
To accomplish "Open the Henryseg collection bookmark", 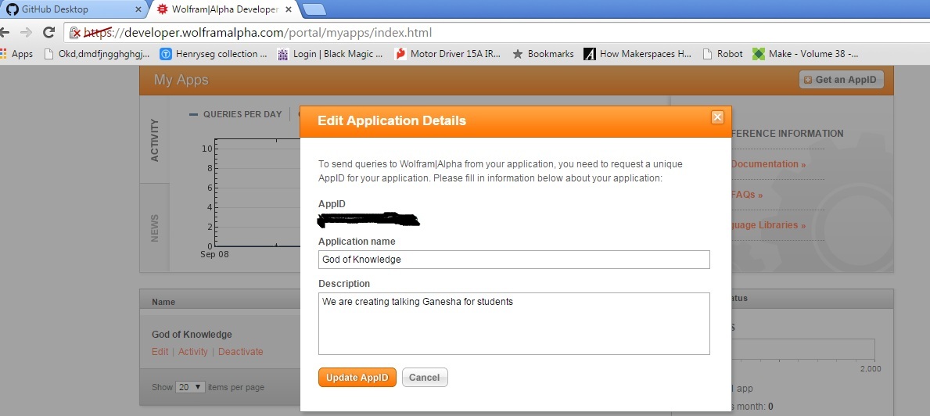I will [214, 54].
